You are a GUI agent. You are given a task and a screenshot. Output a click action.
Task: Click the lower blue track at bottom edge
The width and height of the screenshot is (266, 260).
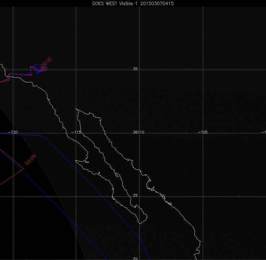tap(106, 258)
